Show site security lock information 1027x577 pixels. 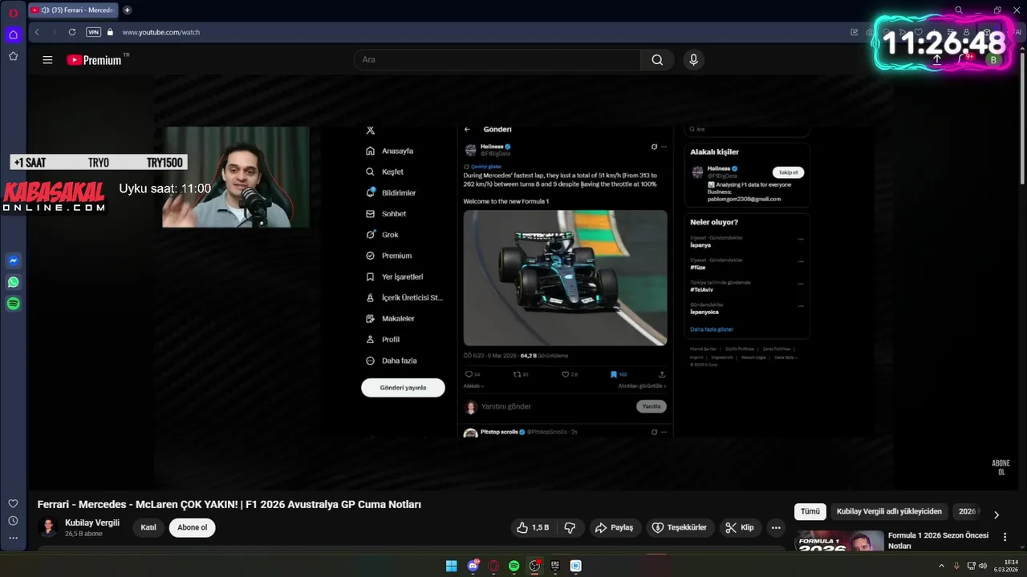110,32
